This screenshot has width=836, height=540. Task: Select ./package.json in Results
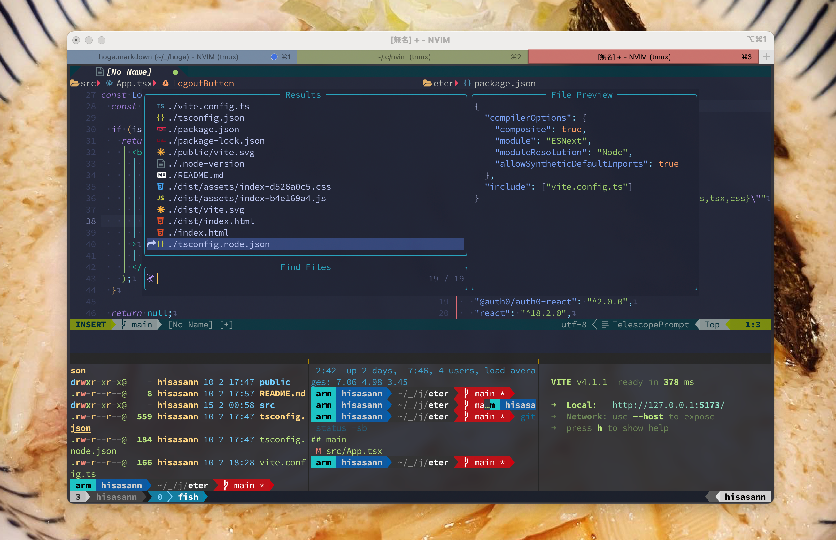[x=204, y=129]
